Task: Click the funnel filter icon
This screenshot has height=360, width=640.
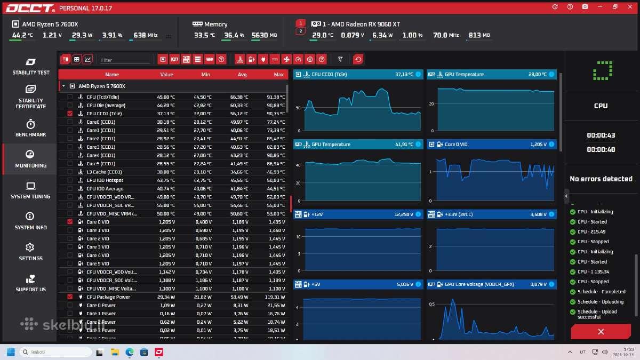Action: 340,59
